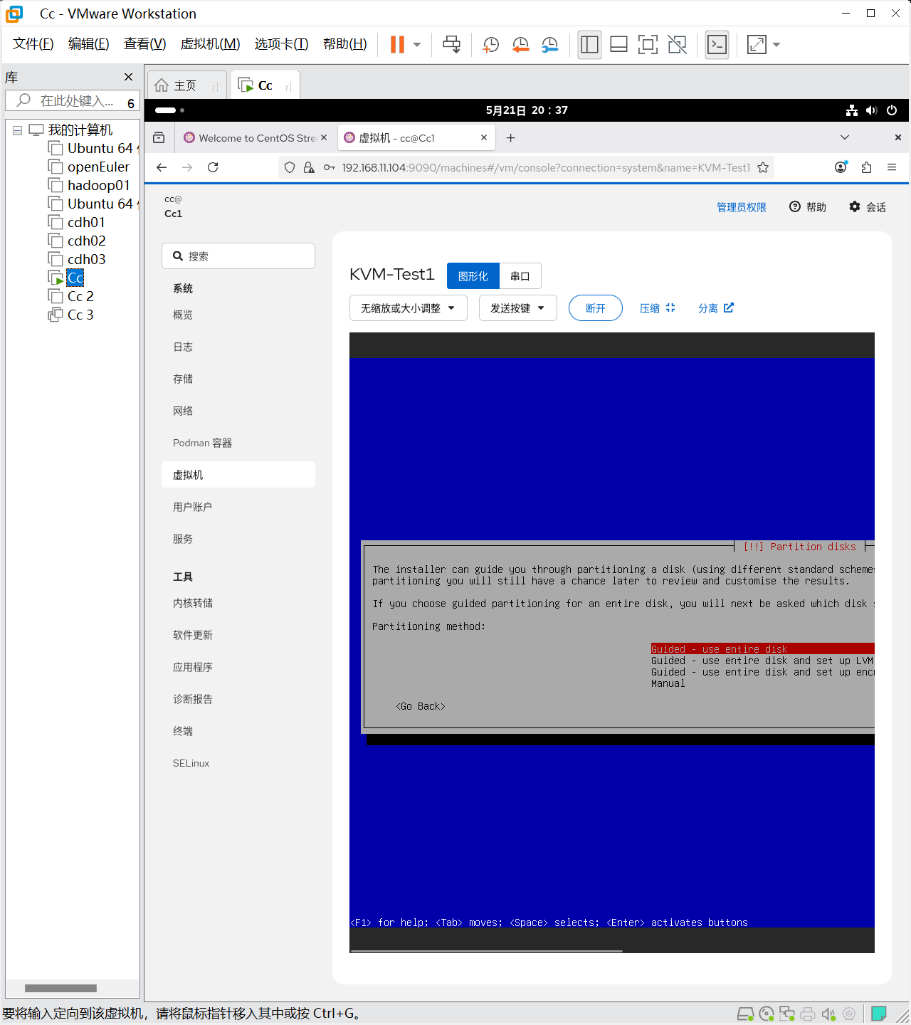
Task: Click the GNOME network status icon
Action: (851, 110)
